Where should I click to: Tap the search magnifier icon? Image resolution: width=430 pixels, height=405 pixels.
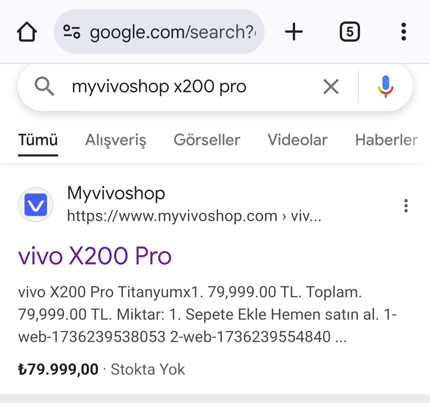[x=44, y=86]
